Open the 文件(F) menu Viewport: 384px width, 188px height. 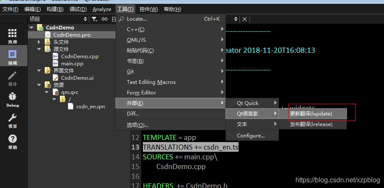(11, 9)
